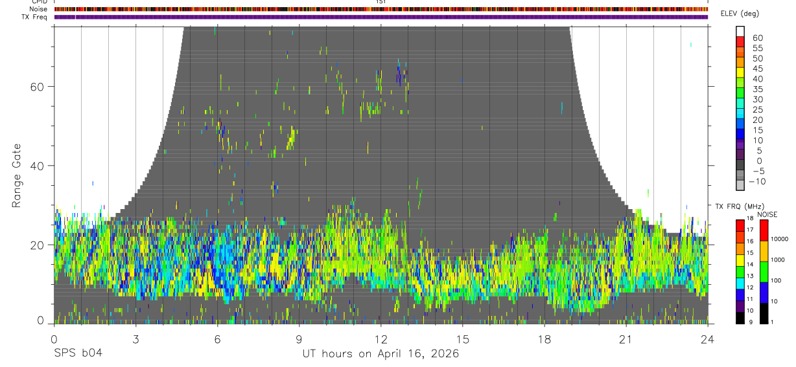Click the x-axis tick label '12'

[380, 339]
